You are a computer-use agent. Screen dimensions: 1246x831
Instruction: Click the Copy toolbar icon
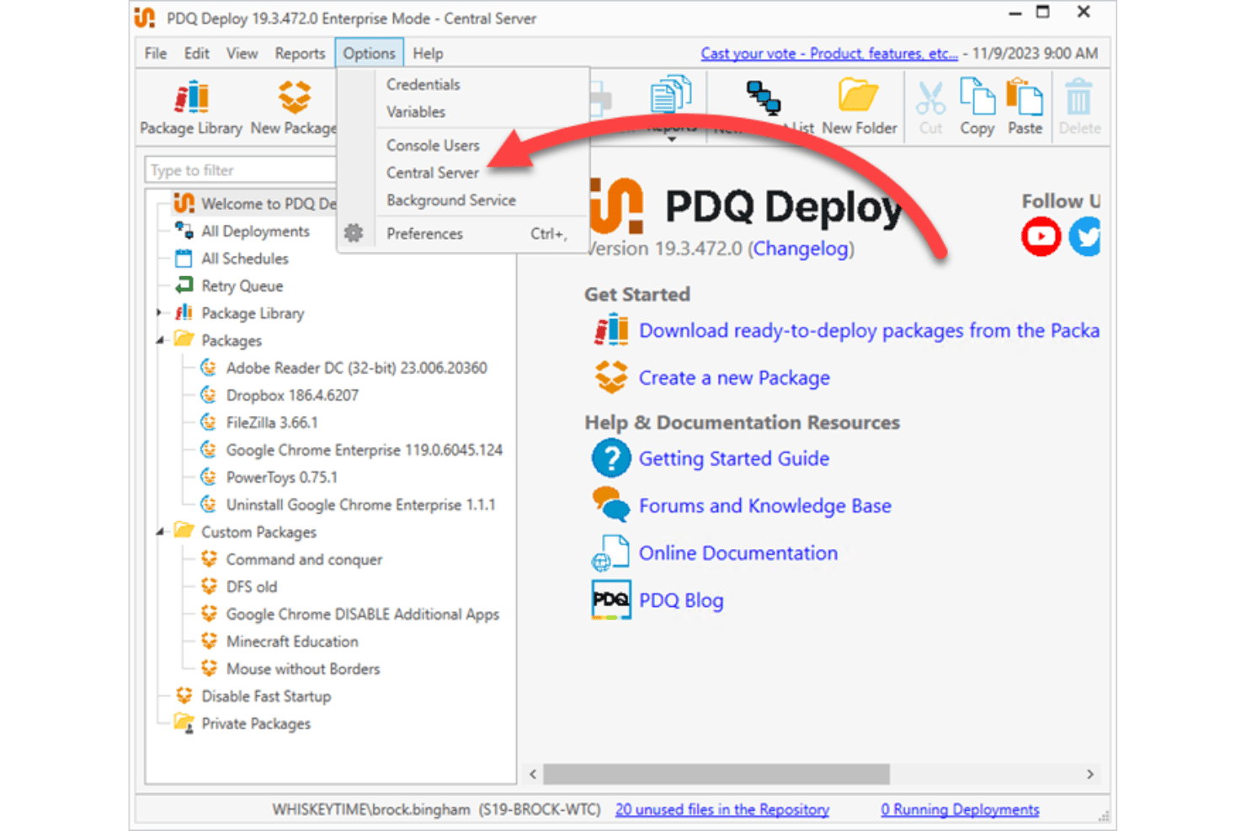[x=977, y=97]
